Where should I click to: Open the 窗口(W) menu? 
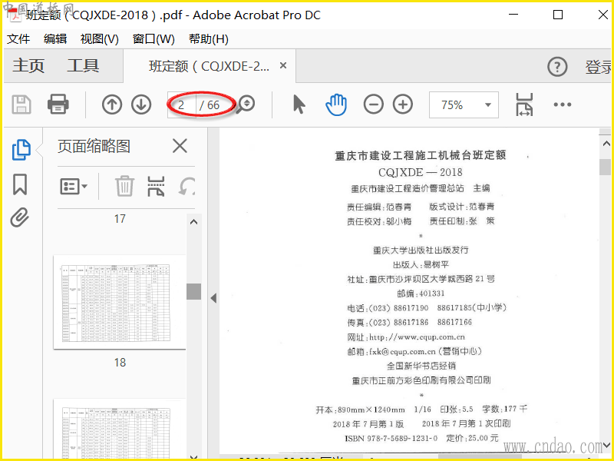click(153, 39)
